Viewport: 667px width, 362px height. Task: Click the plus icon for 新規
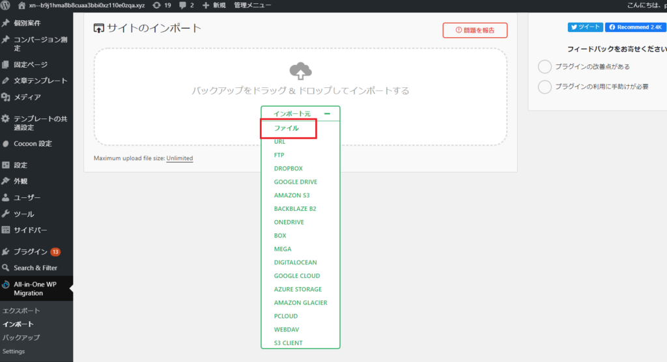(206, 5)
